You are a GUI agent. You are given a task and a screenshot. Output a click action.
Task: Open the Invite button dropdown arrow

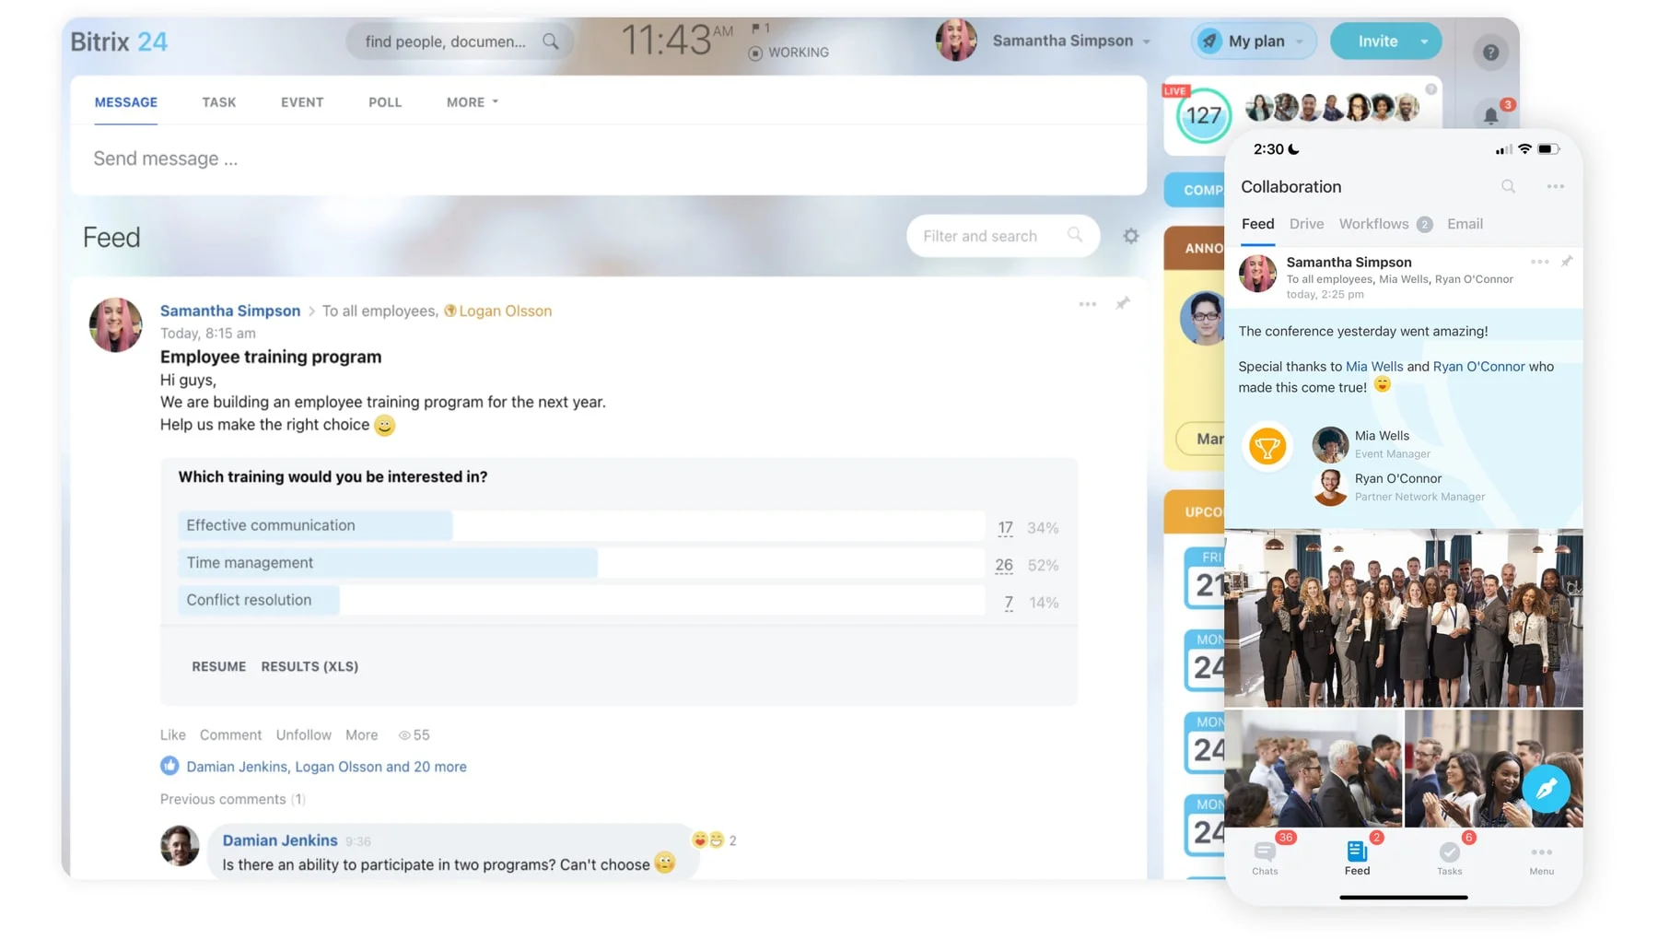click(1424, 41)
